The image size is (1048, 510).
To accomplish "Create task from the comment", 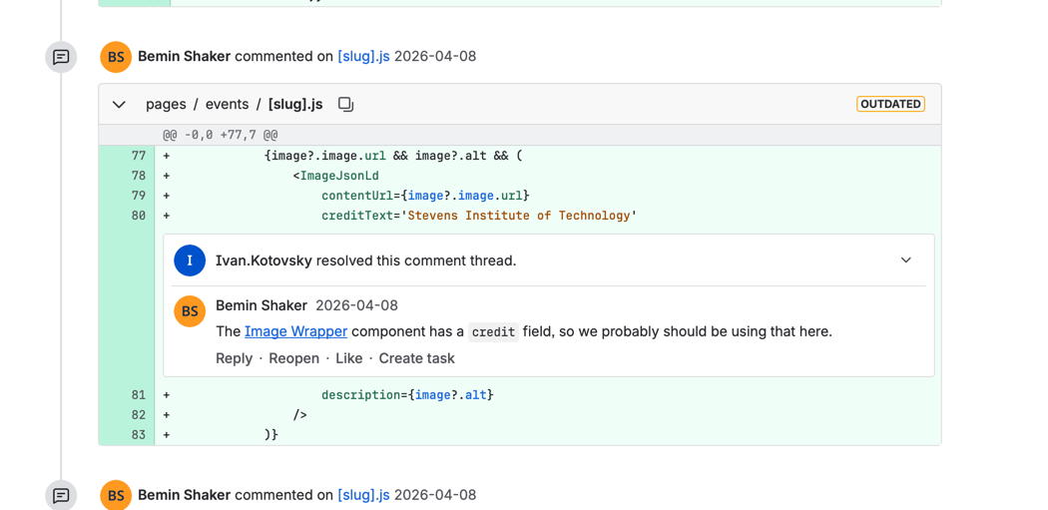I will pos(416,358).
